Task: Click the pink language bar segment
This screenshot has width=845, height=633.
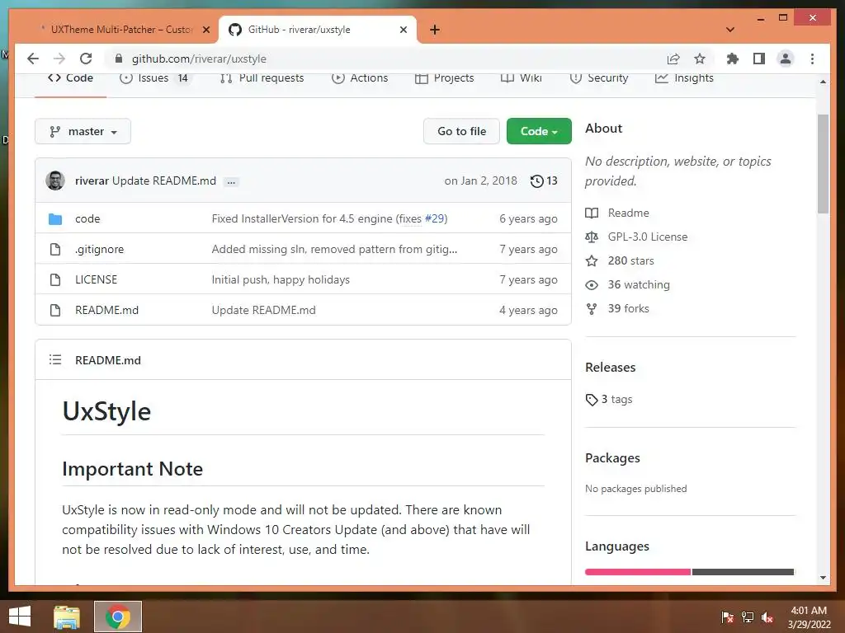Action: [x=638, y=572]
